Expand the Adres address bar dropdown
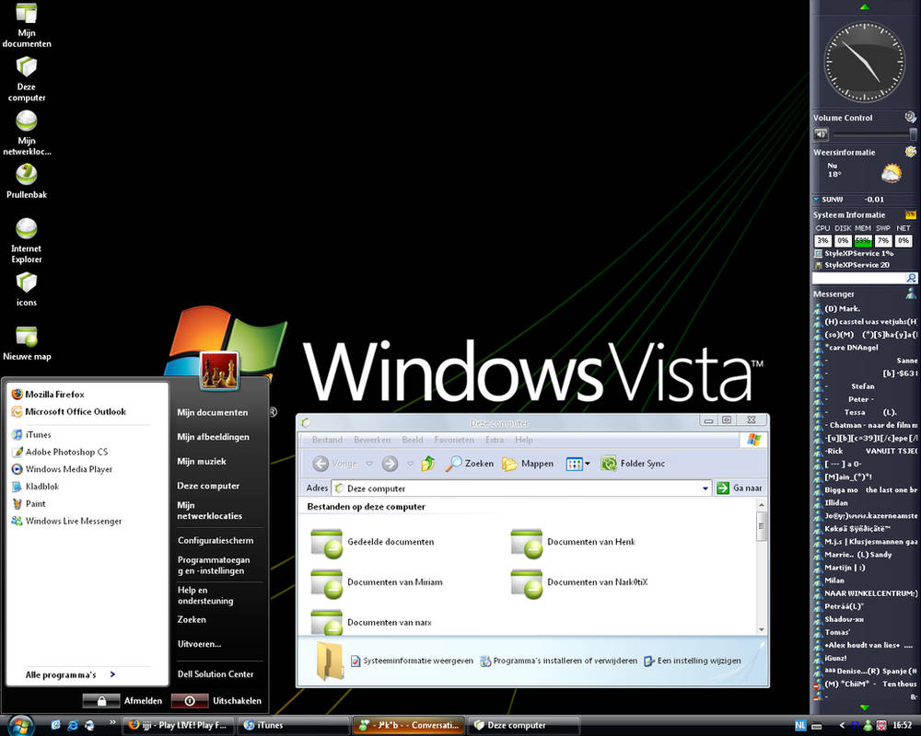 point(705,489)
